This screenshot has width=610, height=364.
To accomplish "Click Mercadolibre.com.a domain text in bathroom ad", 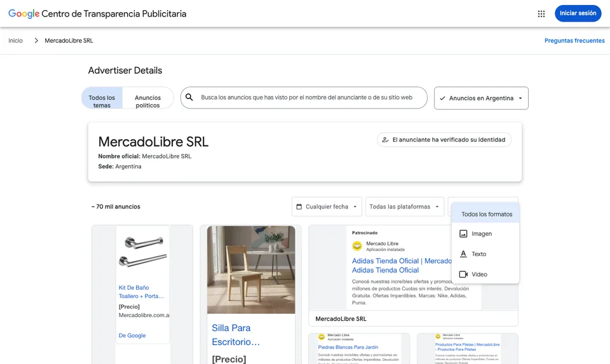I will 144,315.
